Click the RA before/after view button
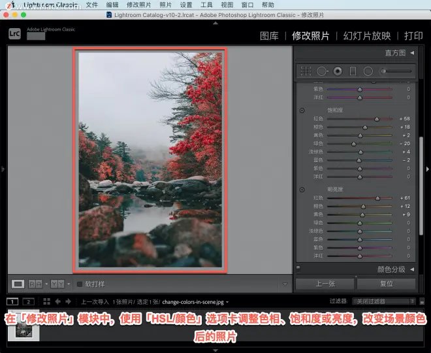Screen dimensions: 431x353 pos(35,284)
